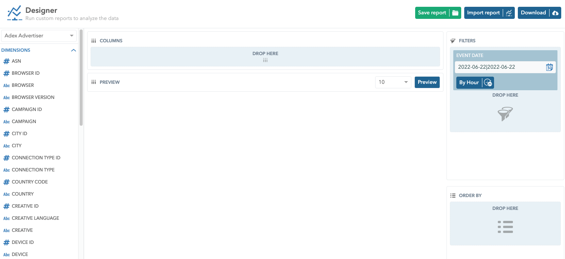This screenshot has height=259, width=565.
Task: Click the Designer chart logo icon
Action: (14, 13)
